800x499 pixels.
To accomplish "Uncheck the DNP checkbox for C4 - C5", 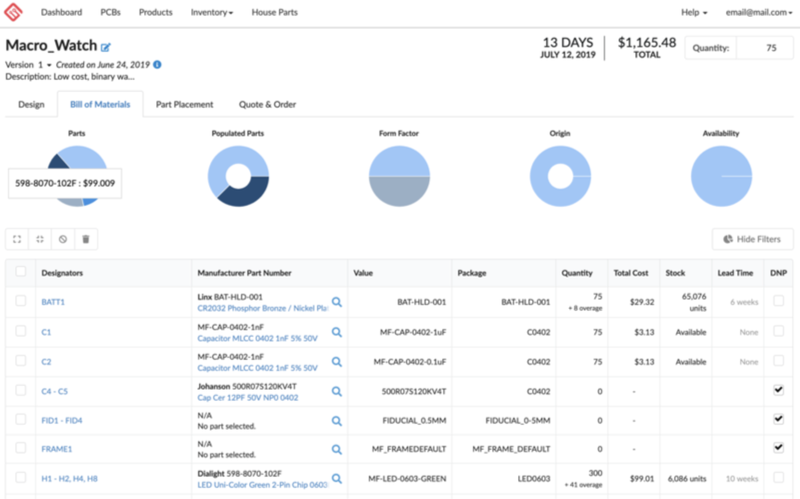I will [778, 390].
